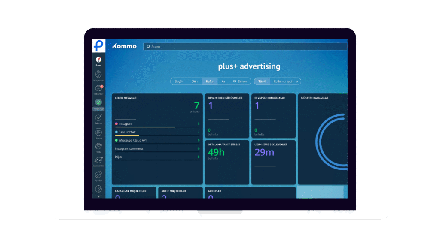
Task: Click the Canlı sohbet progress bar
Action: coord(127,135)
